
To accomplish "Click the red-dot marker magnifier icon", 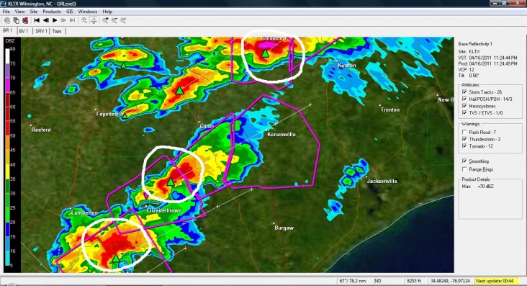I will [123, 20].
